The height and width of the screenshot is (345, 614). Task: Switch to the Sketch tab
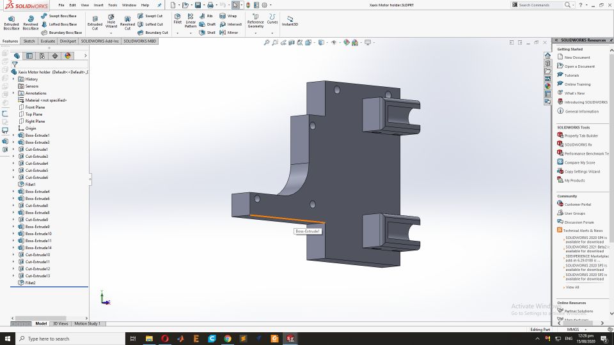click(x=29, y=41)
